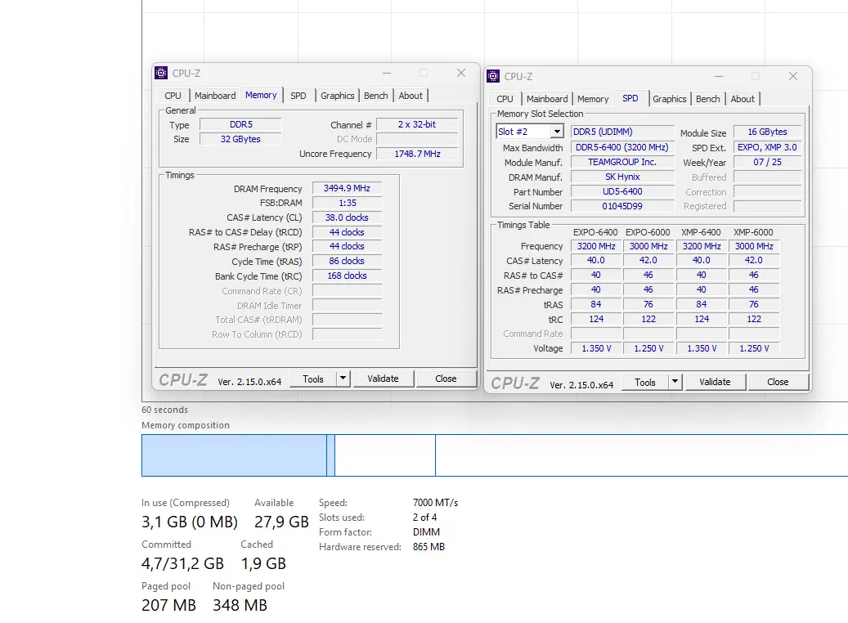
Task: Click the in-use segment of the memory composition bar
Action: coord(233,455)
